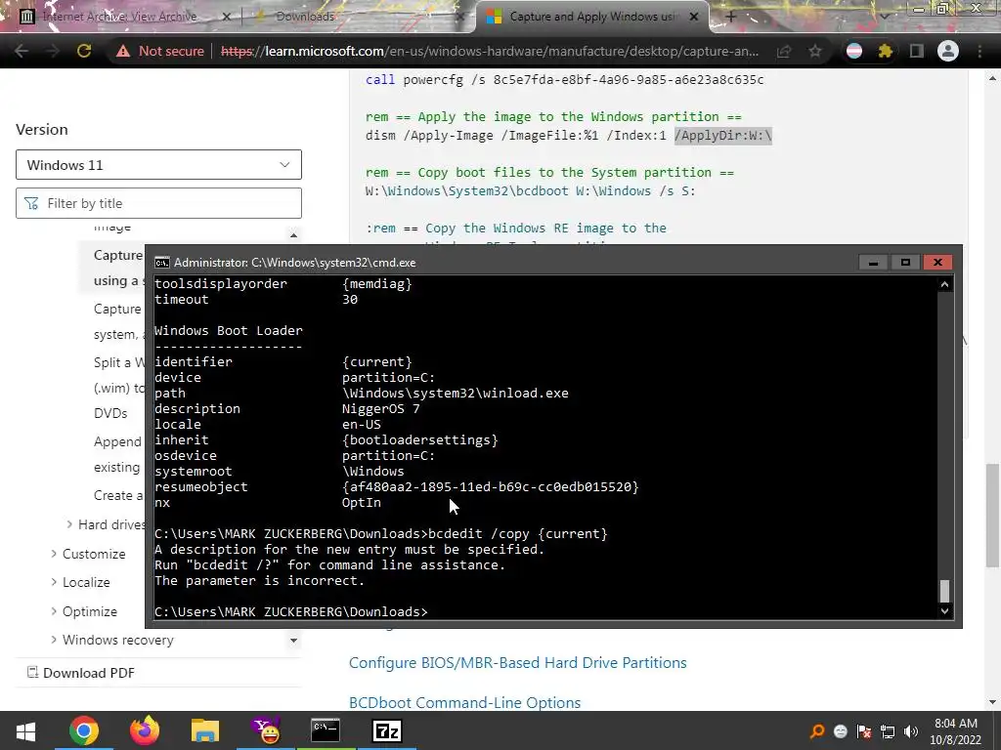
Task: Open the network tray icon
Action: pyautogui.click(x=888, y=731)
